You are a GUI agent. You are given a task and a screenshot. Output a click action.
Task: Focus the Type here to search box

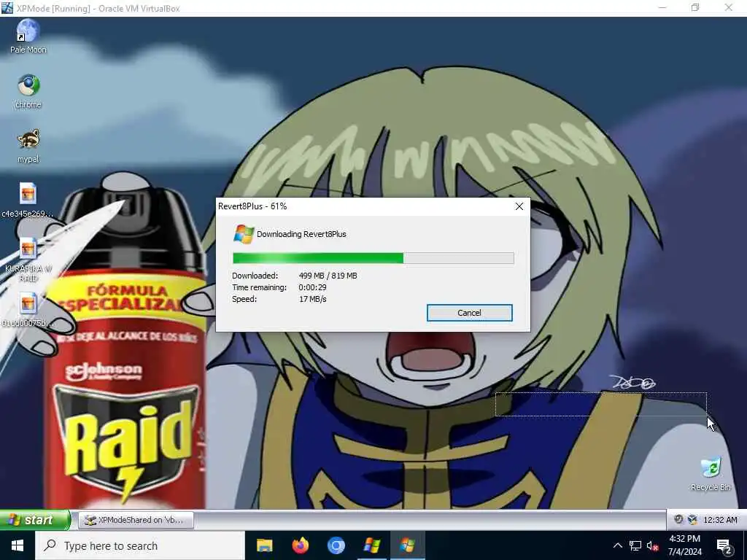pos(140,545)
